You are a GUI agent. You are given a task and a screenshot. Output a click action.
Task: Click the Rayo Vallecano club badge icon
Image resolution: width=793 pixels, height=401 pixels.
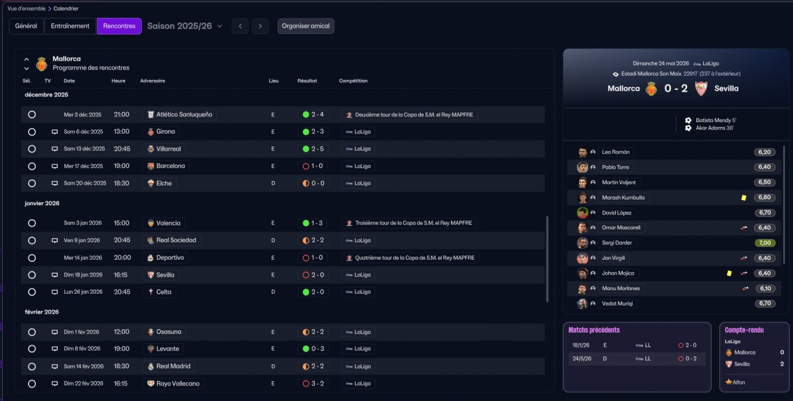(151, 384)
